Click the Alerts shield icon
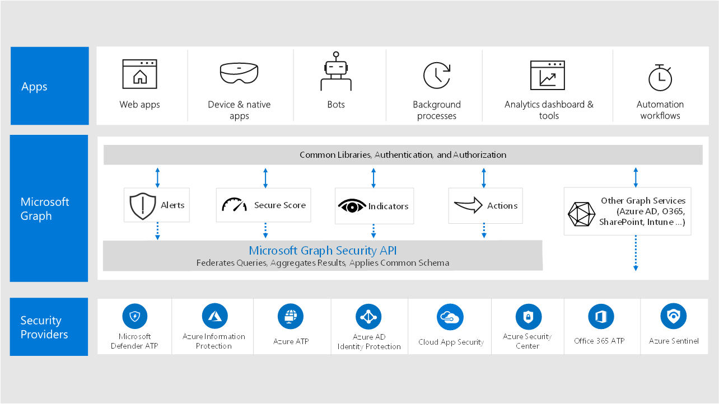This screenshot has width=719, height=404. tap(142, 205)
